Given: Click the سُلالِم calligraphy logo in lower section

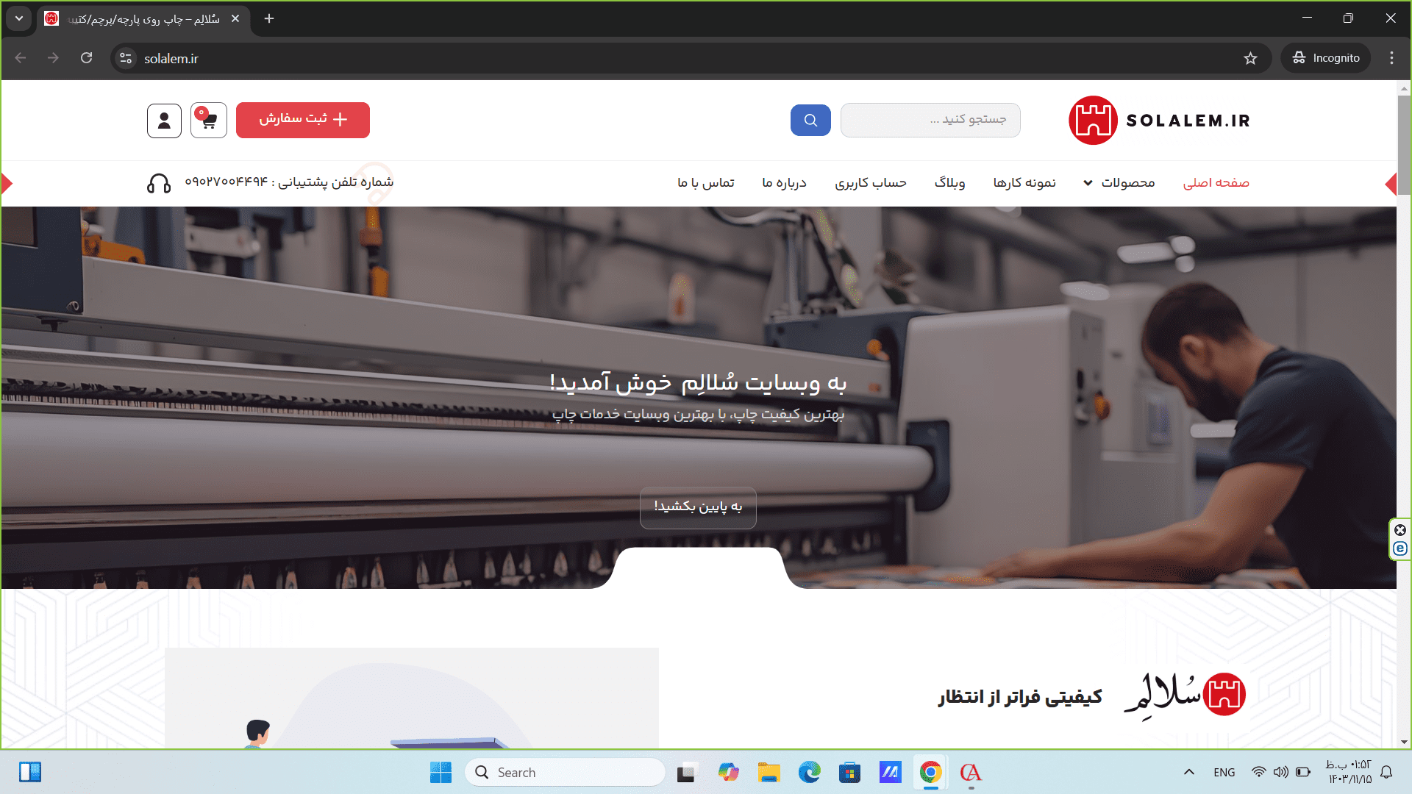Looking at the screenshot, I should (x=1185, y=695).
